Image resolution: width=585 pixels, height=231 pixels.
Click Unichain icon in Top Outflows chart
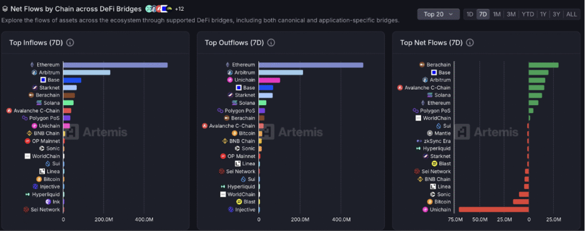(x=230, y=80)
